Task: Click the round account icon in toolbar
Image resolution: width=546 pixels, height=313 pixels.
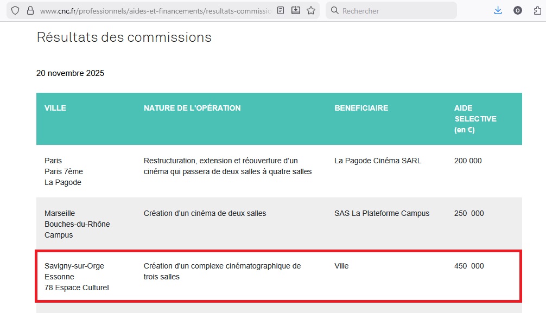Action: (518, 10)
